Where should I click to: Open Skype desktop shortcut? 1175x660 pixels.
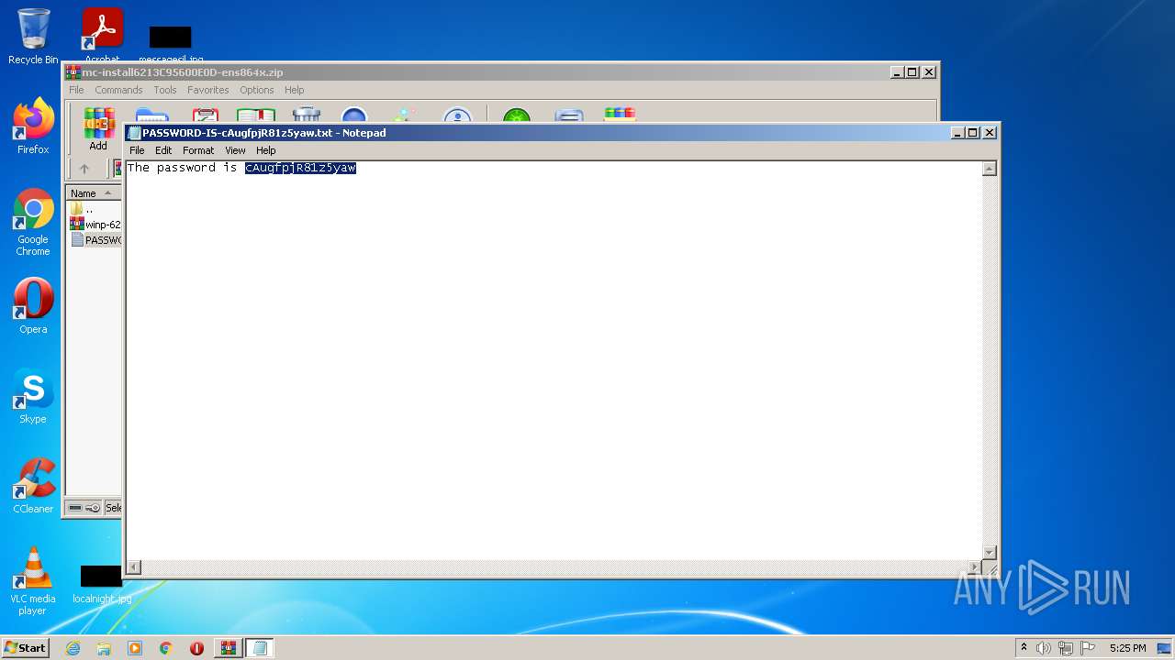tap(33, 396)
